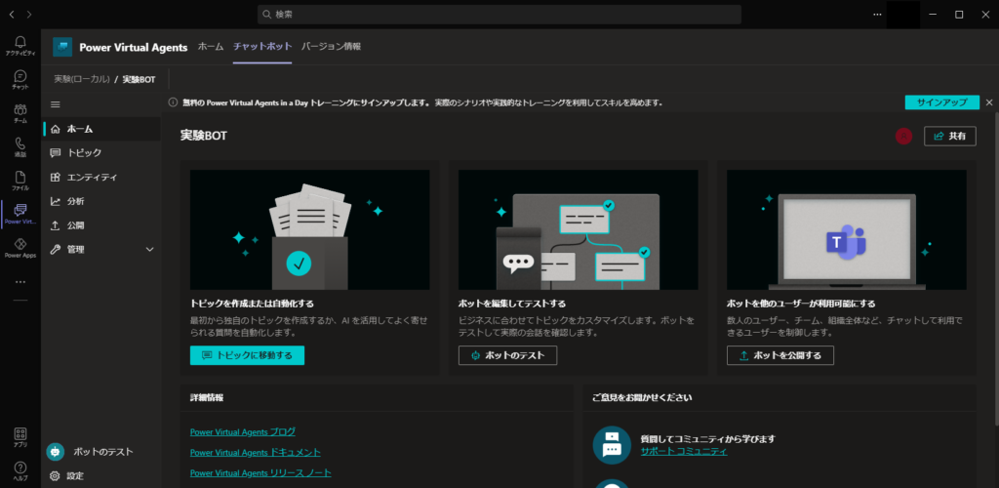Click in the 検索 search box
Viewport: 999px width, 488px height.
tap(499, 14)
